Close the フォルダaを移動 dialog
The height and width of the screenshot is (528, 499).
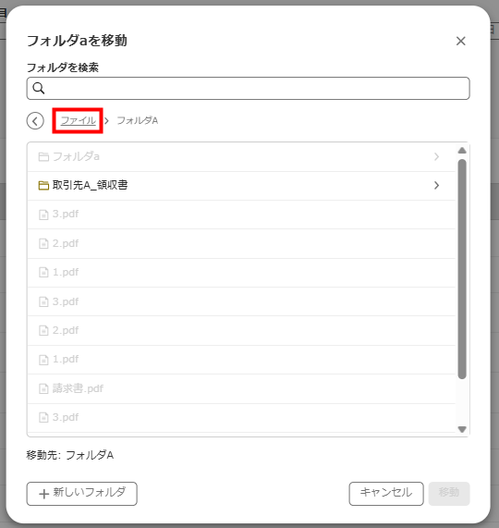click(x=460, y=41)
